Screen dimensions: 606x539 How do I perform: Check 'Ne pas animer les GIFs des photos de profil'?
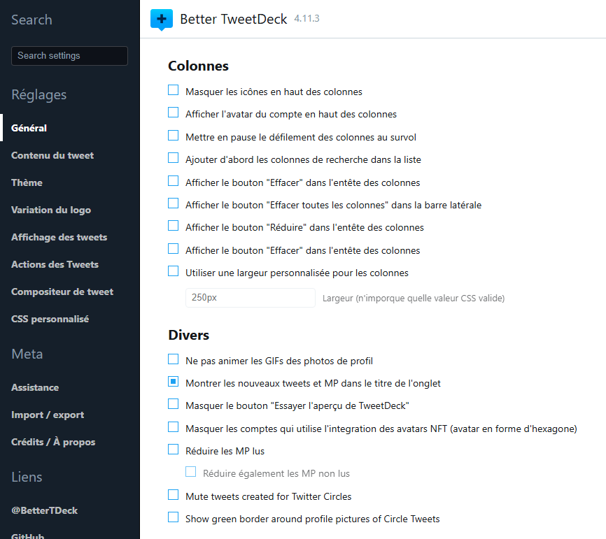coord(173,359)
